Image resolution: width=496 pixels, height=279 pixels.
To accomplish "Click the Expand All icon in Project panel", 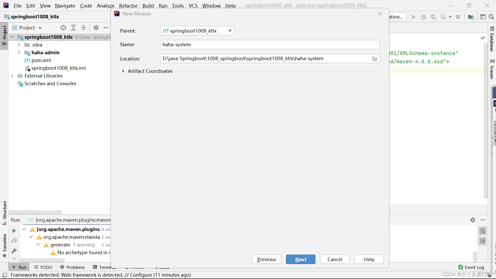I will tap(73, 28).
